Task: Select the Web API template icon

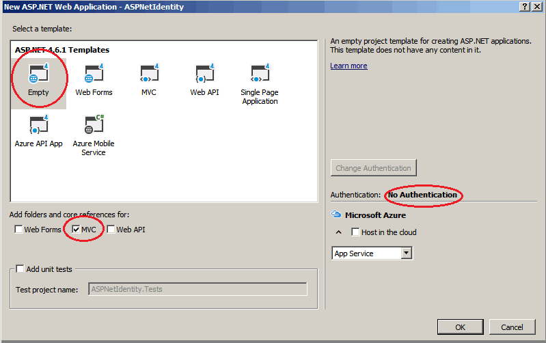Action: (x=204, y=74)
